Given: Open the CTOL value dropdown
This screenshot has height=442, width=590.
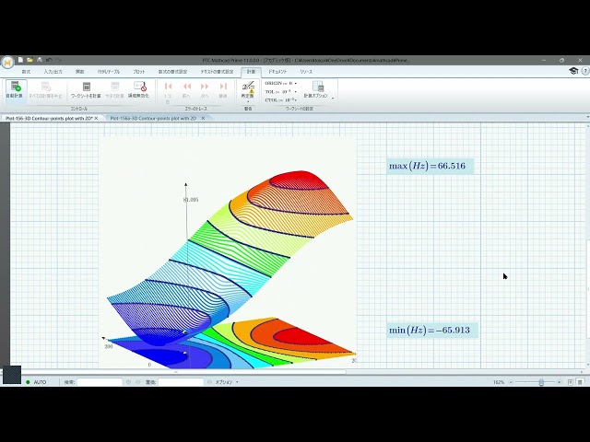Looking at the screenshot, I should [296, 100].
